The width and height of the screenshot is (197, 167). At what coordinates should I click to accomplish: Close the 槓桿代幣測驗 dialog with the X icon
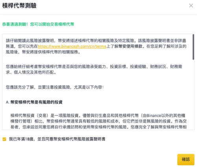click(x=191, y=6)
